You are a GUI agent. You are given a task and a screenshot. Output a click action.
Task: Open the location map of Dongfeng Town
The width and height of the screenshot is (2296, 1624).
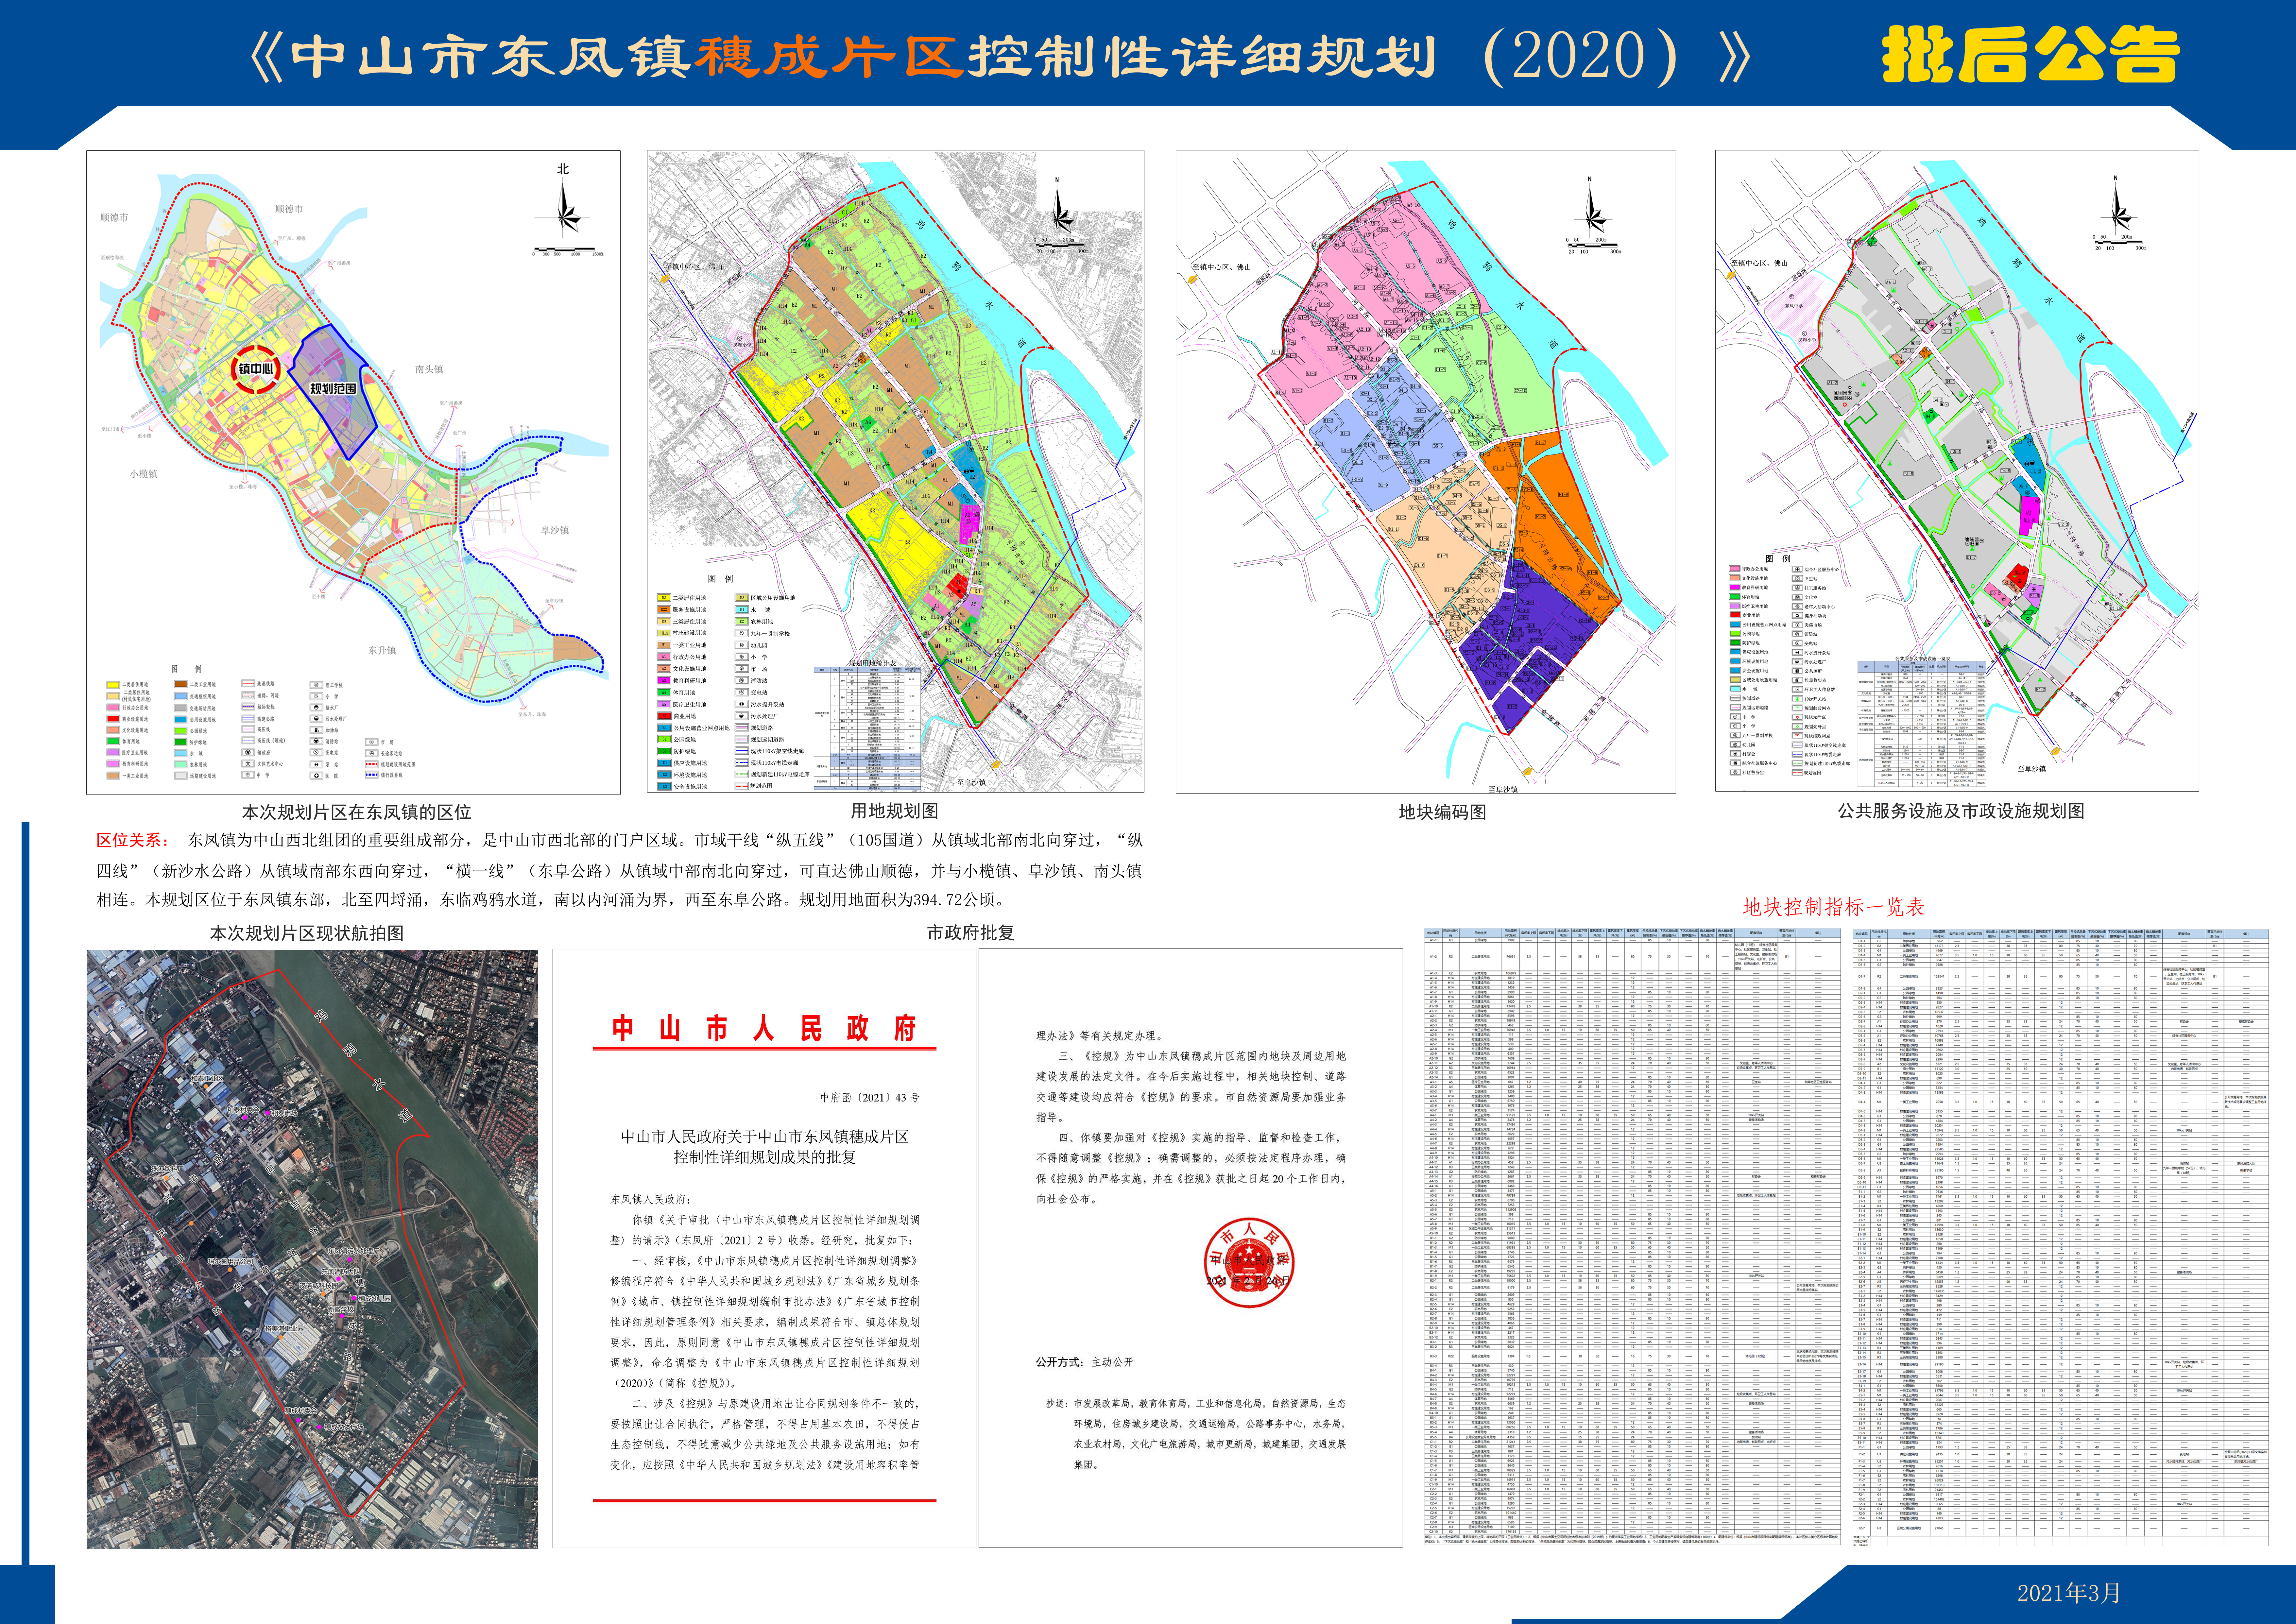coord(353,472)
